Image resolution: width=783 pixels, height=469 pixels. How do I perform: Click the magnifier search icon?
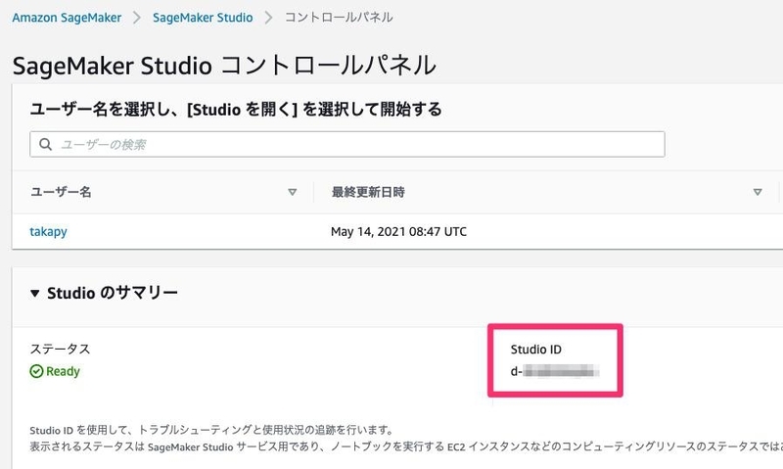point(45,144)
